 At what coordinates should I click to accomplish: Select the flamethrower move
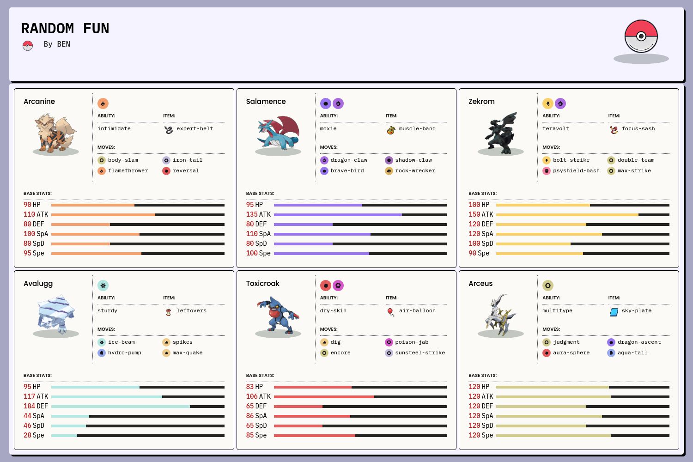point(128,171)
